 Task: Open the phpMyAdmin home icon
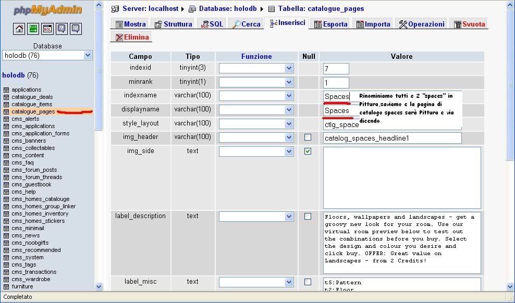coord(19,29)
